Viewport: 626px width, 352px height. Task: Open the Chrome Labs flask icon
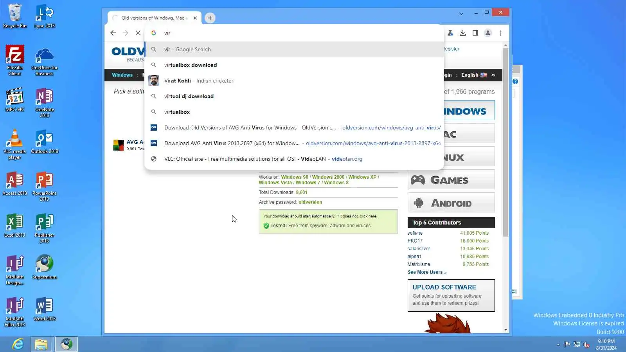[x=450, y=33]
